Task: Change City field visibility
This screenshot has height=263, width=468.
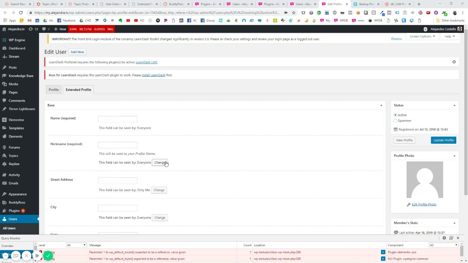Action: coord(160,218)
